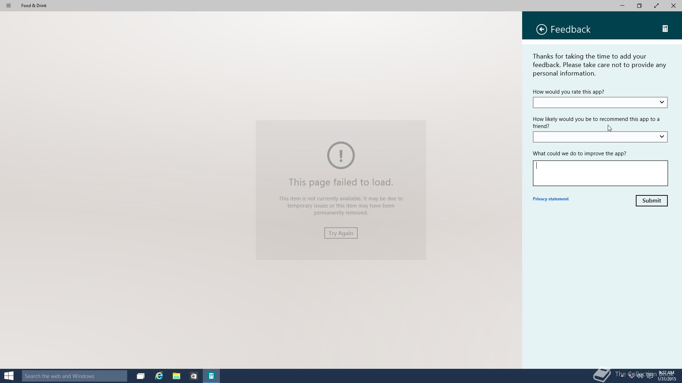Click the Feedback back arrow

click(x=541, y=29)
